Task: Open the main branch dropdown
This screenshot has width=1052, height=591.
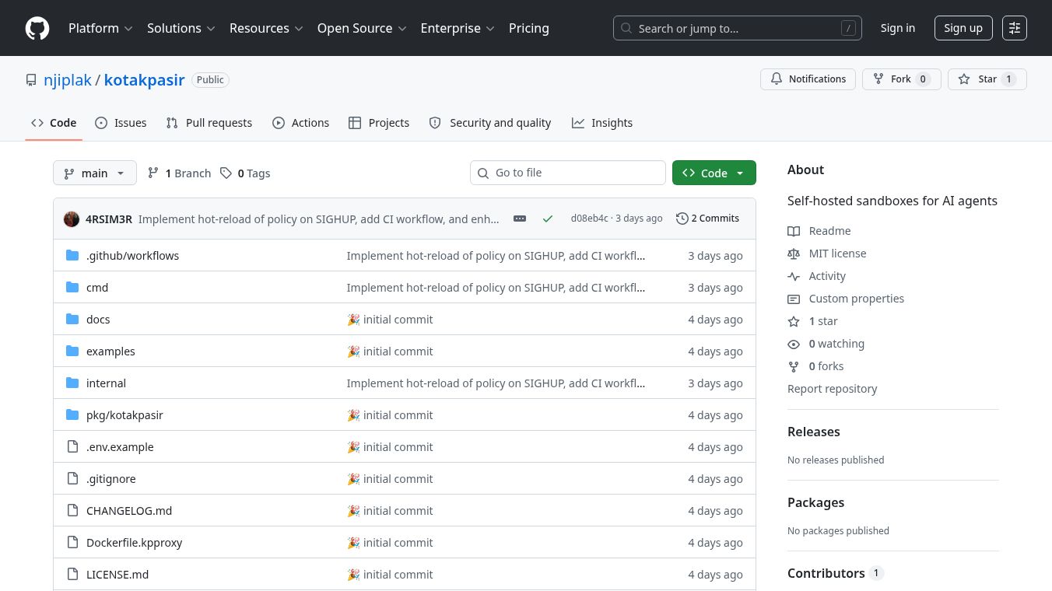Action: click(x=95, y=173)
